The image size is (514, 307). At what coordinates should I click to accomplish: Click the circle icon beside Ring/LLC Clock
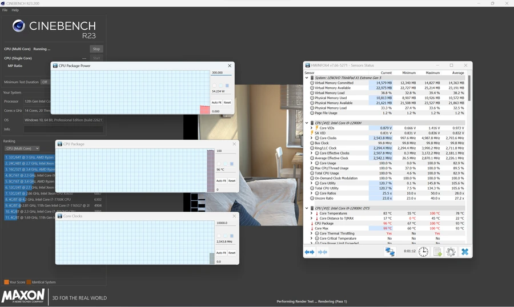point(312,148)
